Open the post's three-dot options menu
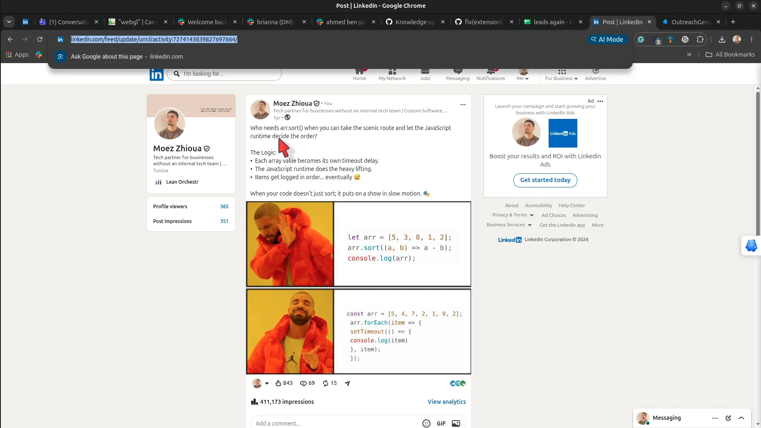This screenshot has height=428, width=761. click(x=463, y=105)
